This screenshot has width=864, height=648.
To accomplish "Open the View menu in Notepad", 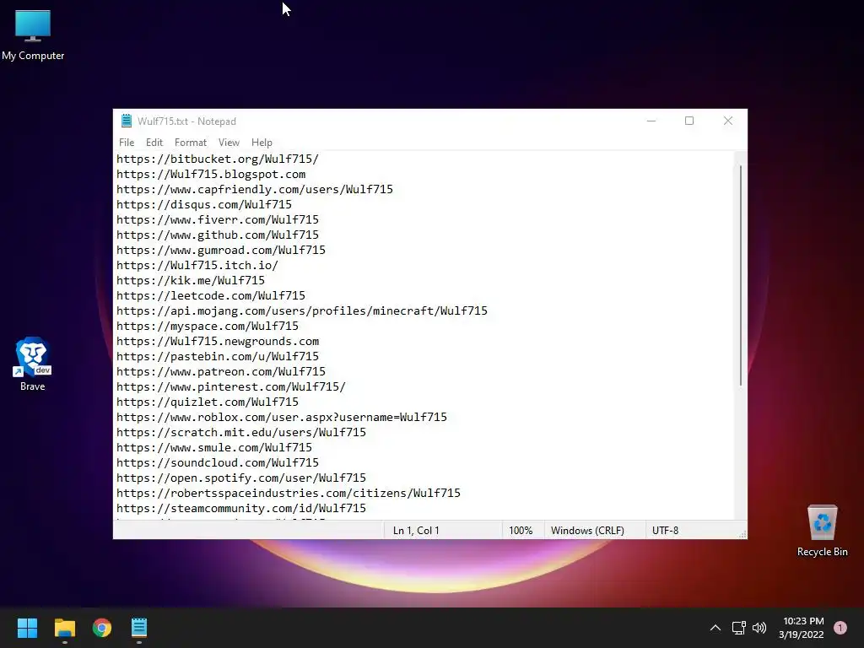I will coord(229,142).
